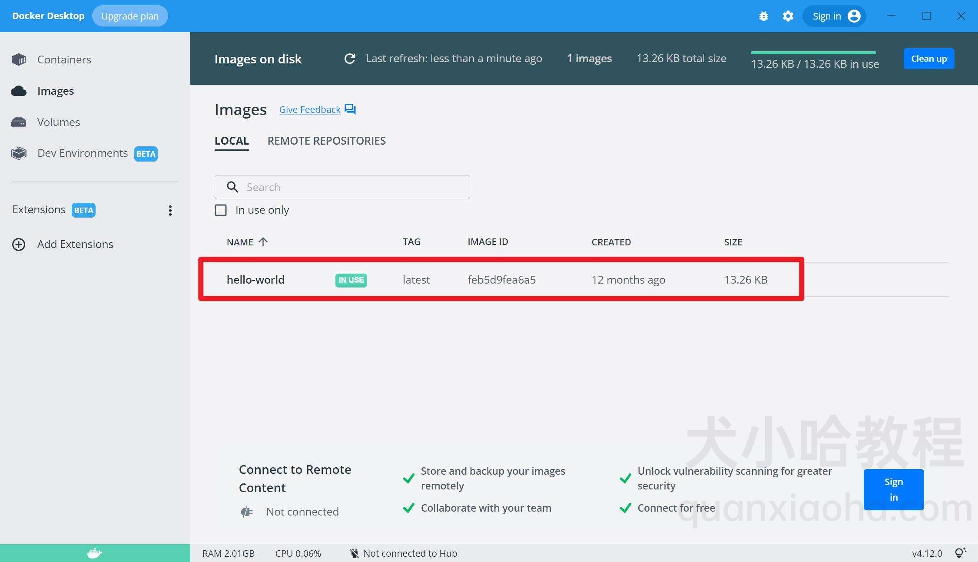
Task: Open the Volumes section
Action: pos(59,122)
